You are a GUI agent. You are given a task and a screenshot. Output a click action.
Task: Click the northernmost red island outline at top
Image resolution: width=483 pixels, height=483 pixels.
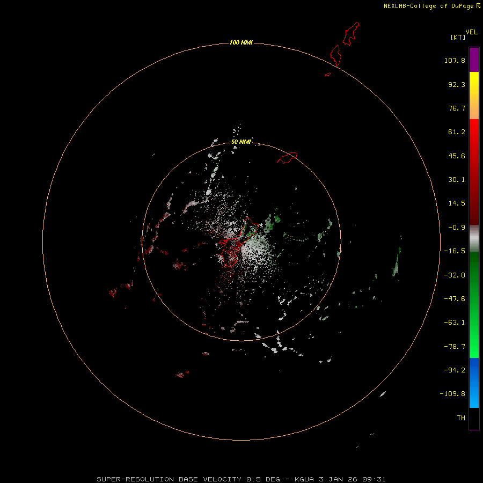(x=351, y=34)
